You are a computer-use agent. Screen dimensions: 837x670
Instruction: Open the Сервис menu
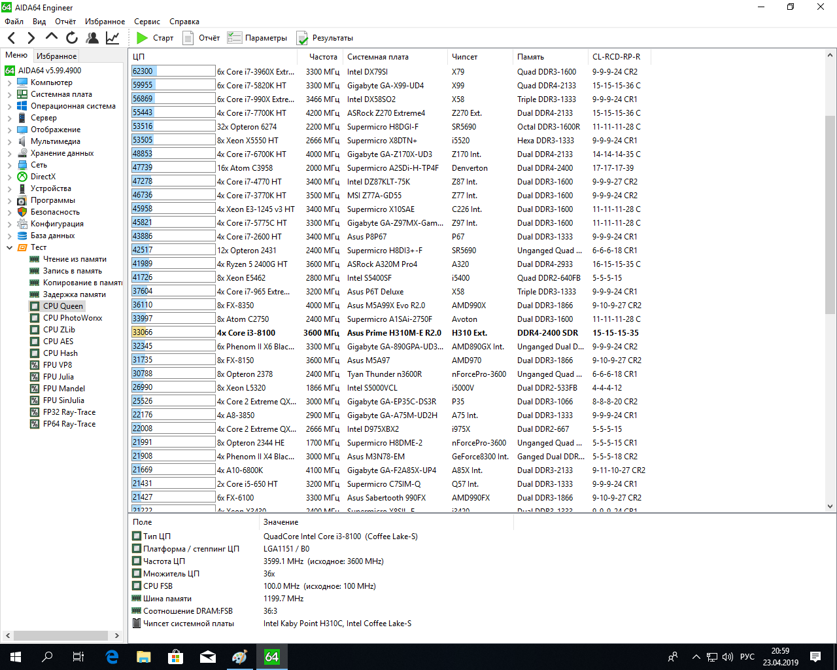tap(147, 22)
